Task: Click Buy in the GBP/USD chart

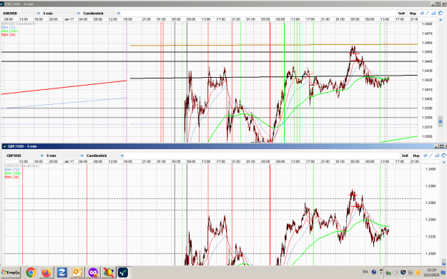Action: (x=416, y=156)
